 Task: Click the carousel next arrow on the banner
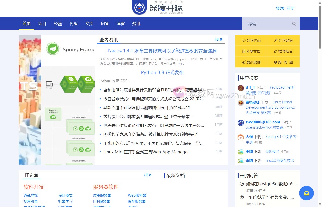pyautogui.click(x=89, y=110)
